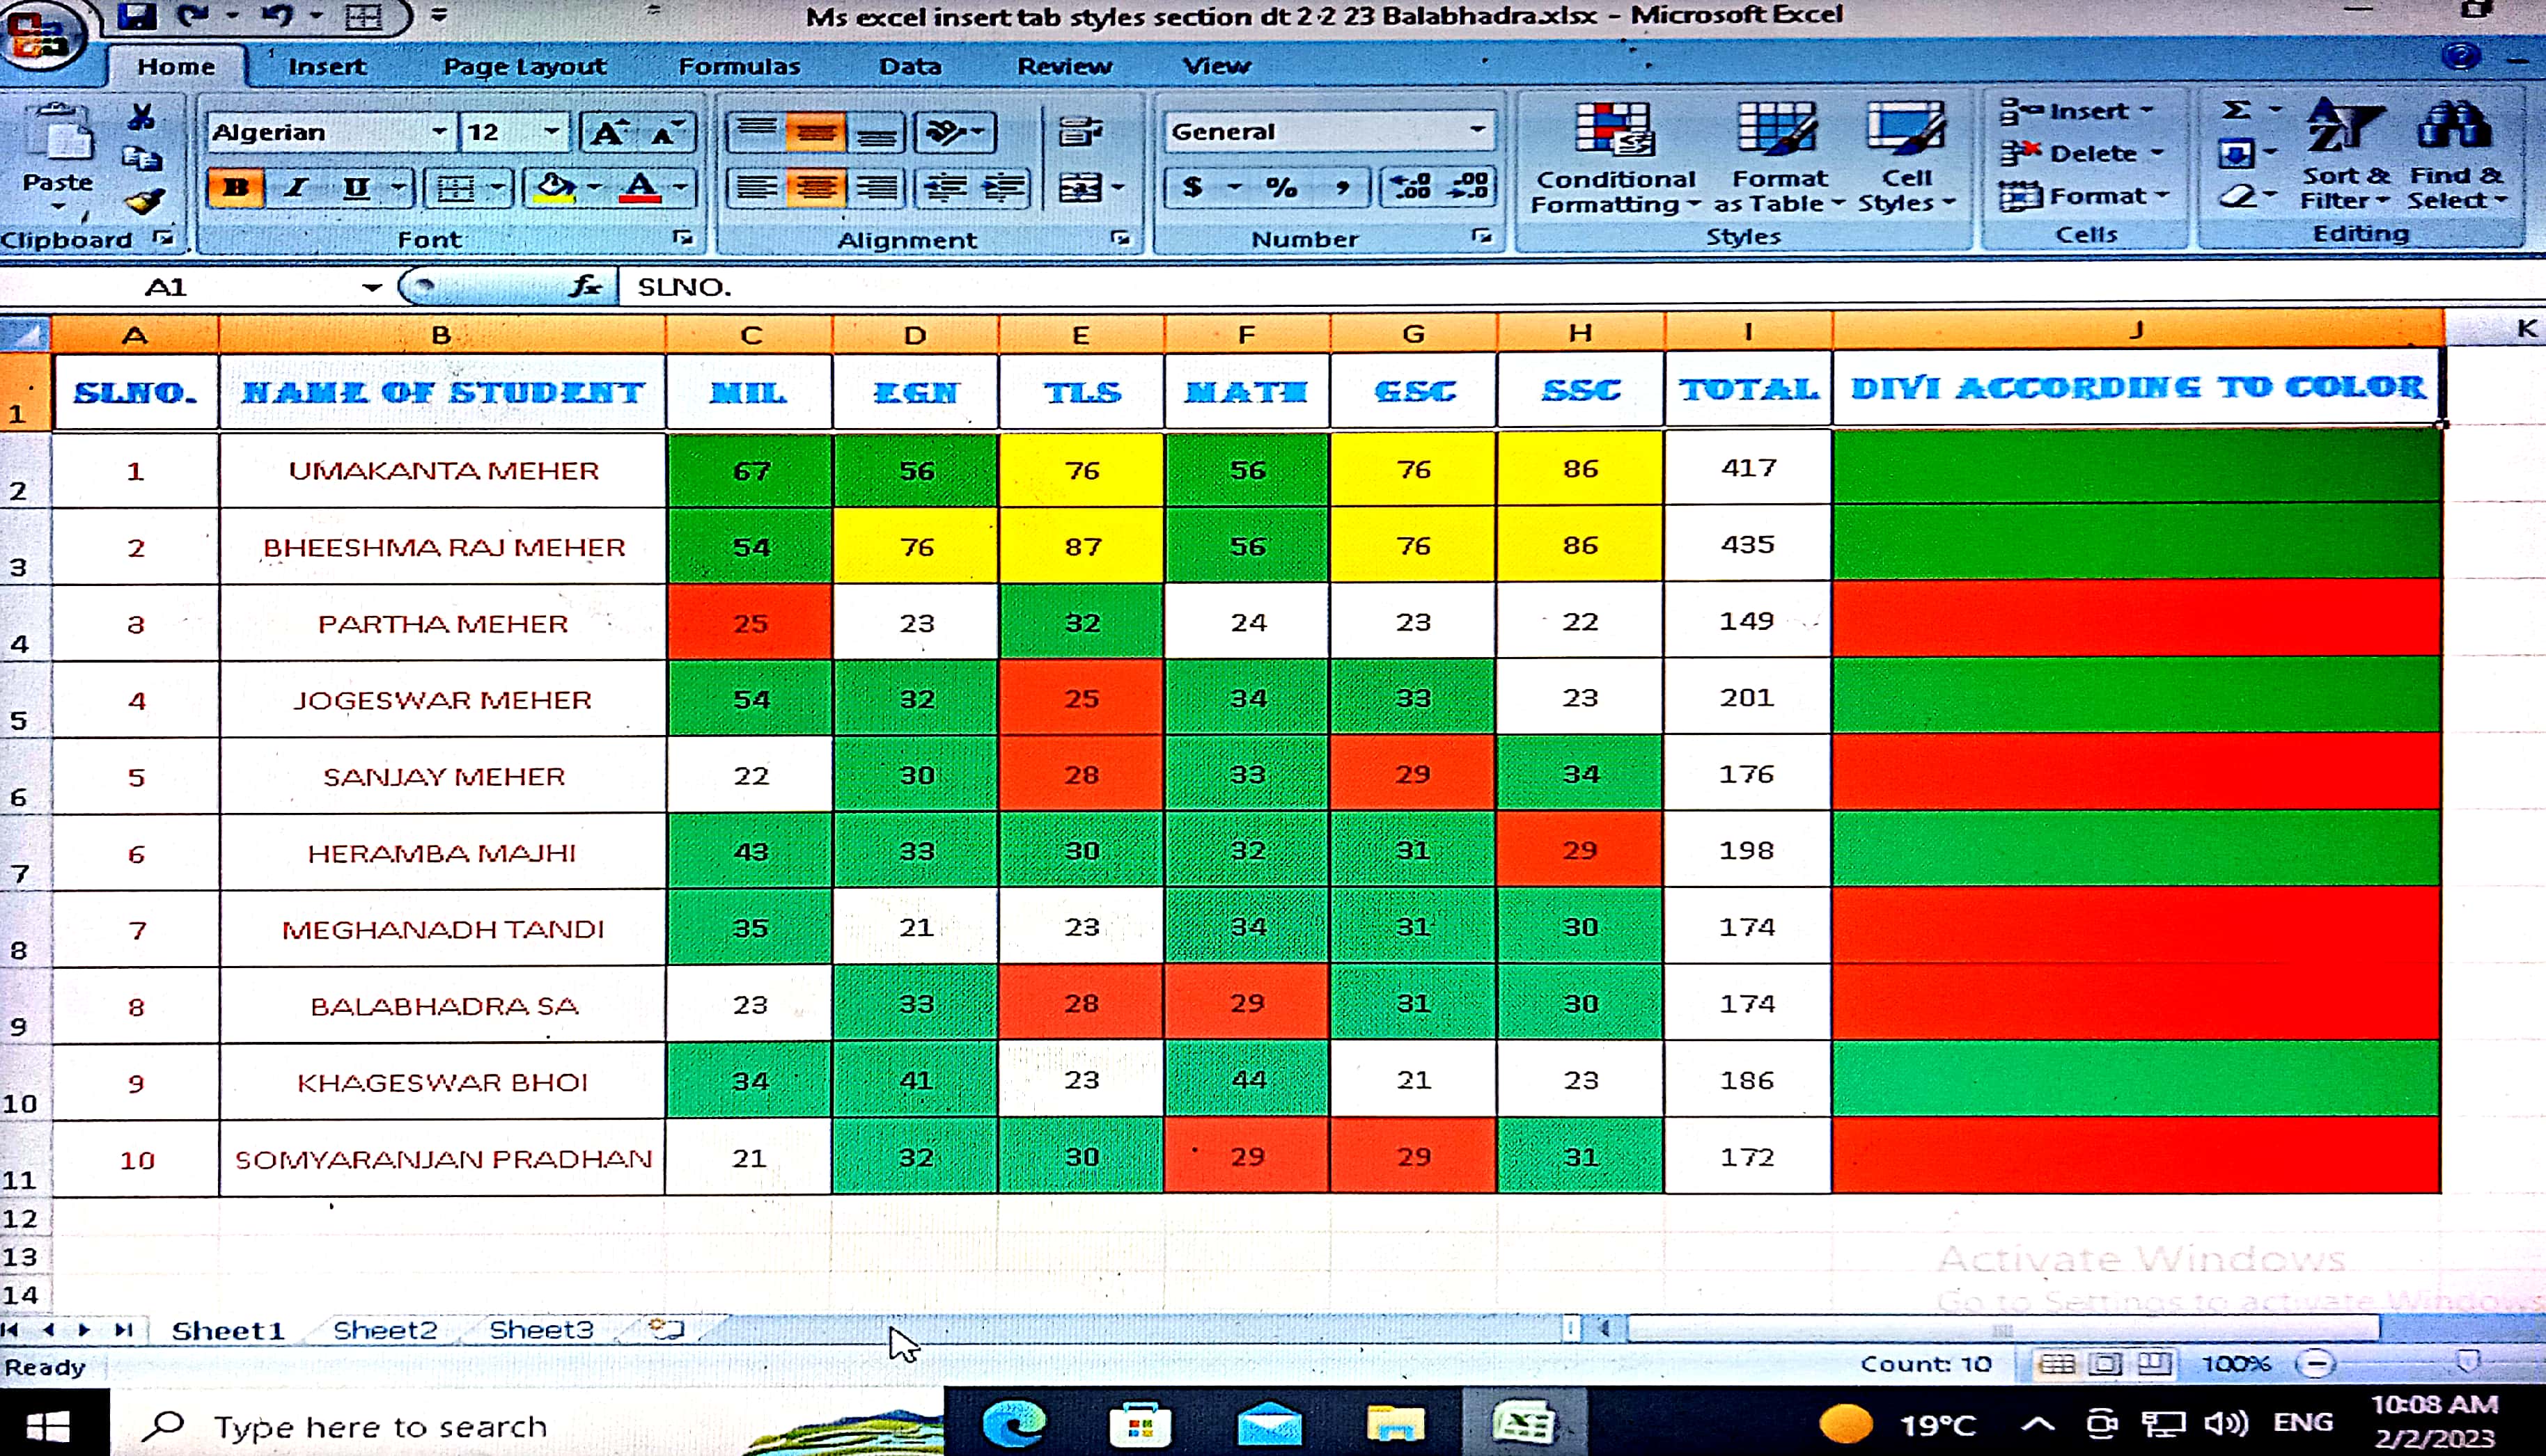Viewport: 2546px width, 1456px height.
Task: Switch to the Page Layout tab
Action: tap(524, 67)
